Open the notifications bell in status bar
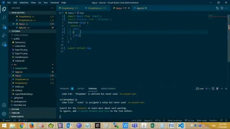This screenshot has width=230, height=129. (x=226, y=120)
